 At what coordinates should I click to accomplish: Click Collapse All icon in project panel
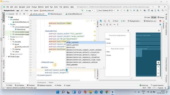coord(20,14)
